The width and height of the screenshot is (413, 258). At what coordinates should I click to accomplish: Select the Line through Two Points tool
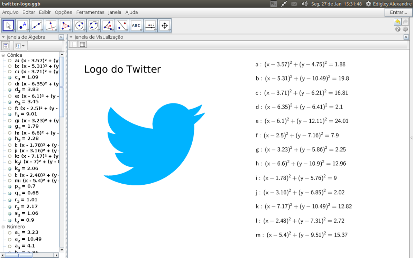37,26
